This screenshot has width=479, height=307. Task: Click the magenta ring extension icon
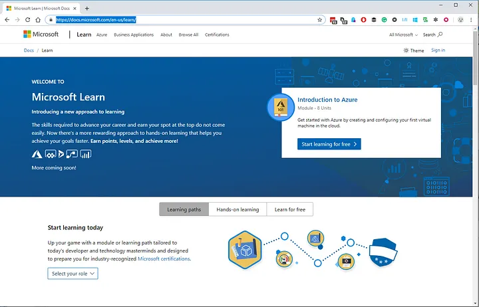(x=446, y=20)
